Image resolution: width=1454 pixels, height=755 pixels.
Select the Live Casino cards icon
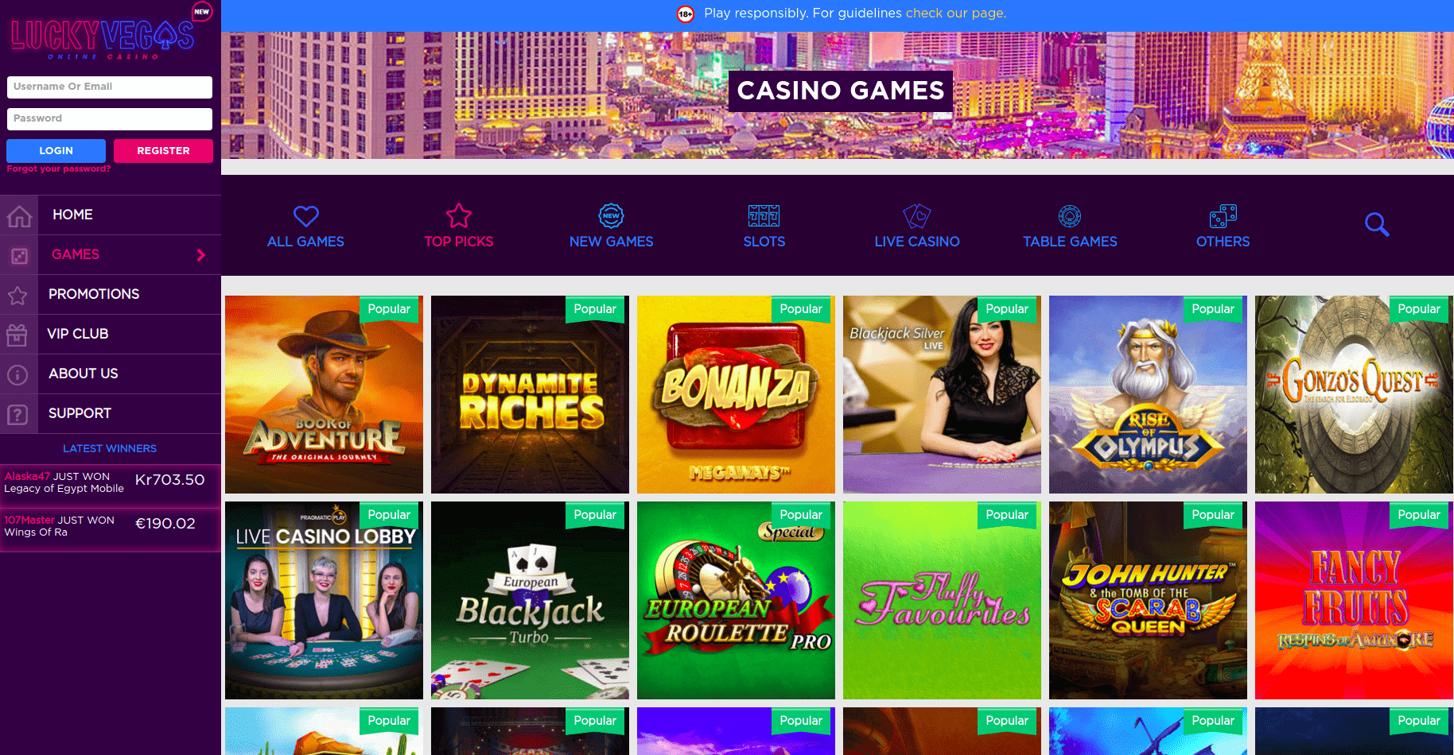pyautogui.click(x=916, y=215)
